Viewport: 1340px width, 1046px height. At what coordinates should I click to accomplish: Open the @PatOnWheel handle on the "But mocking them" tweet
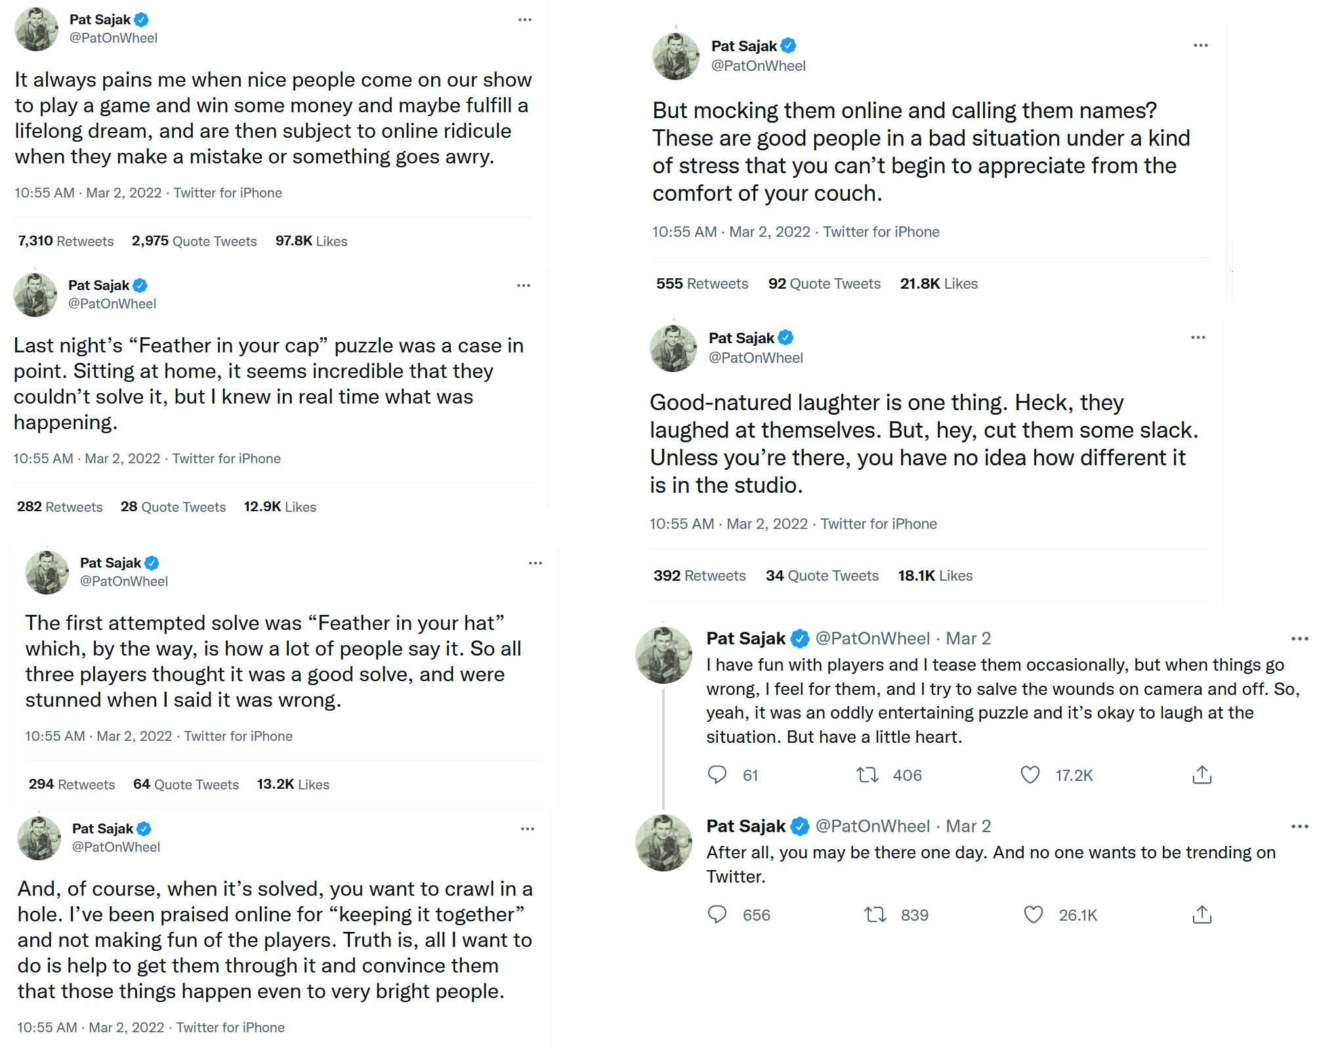[x=759, y=66]
